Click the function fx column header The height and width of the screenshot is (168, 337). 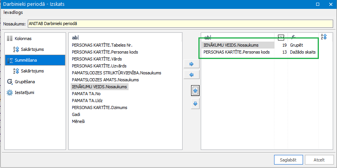click(x=293, y=37)
